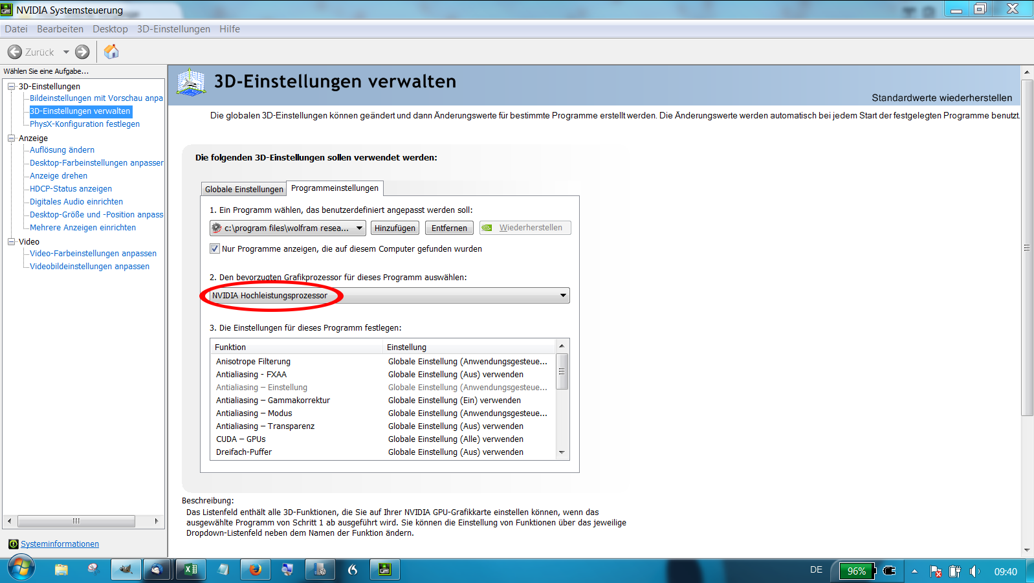The width and height of the screenshot is (1034, 583).
Task: Switch to NVIDIA control panel taskbar icon
Action: coord(385,569)
